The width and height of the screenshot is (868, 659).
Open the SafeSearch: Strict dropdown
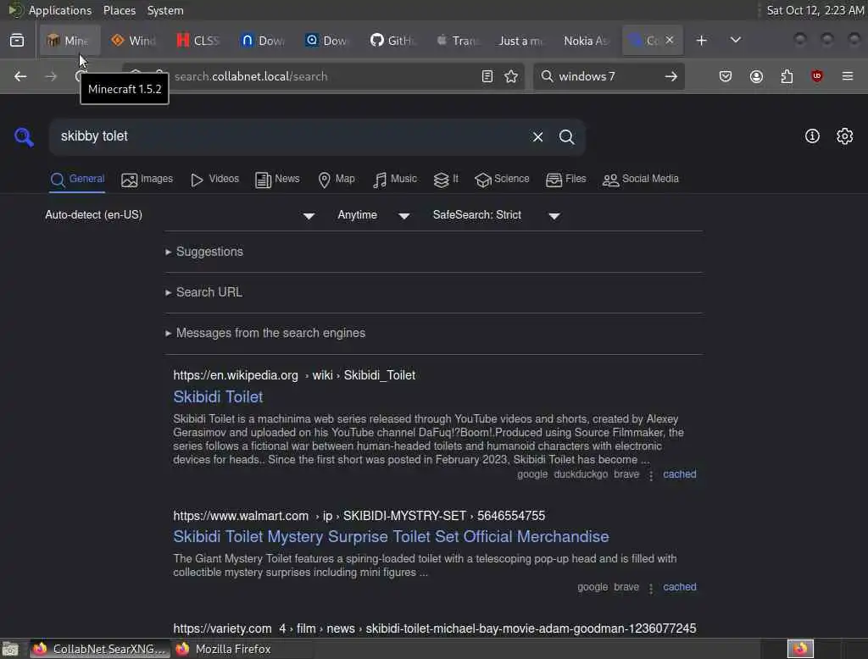tap(497, 215)
